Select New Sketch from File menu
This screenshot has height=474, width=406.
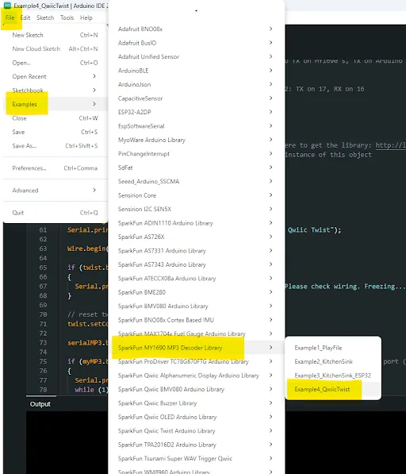pos(56,35)
